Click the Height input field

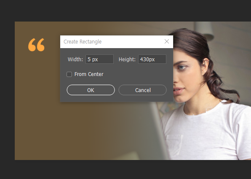pos(152,59)
